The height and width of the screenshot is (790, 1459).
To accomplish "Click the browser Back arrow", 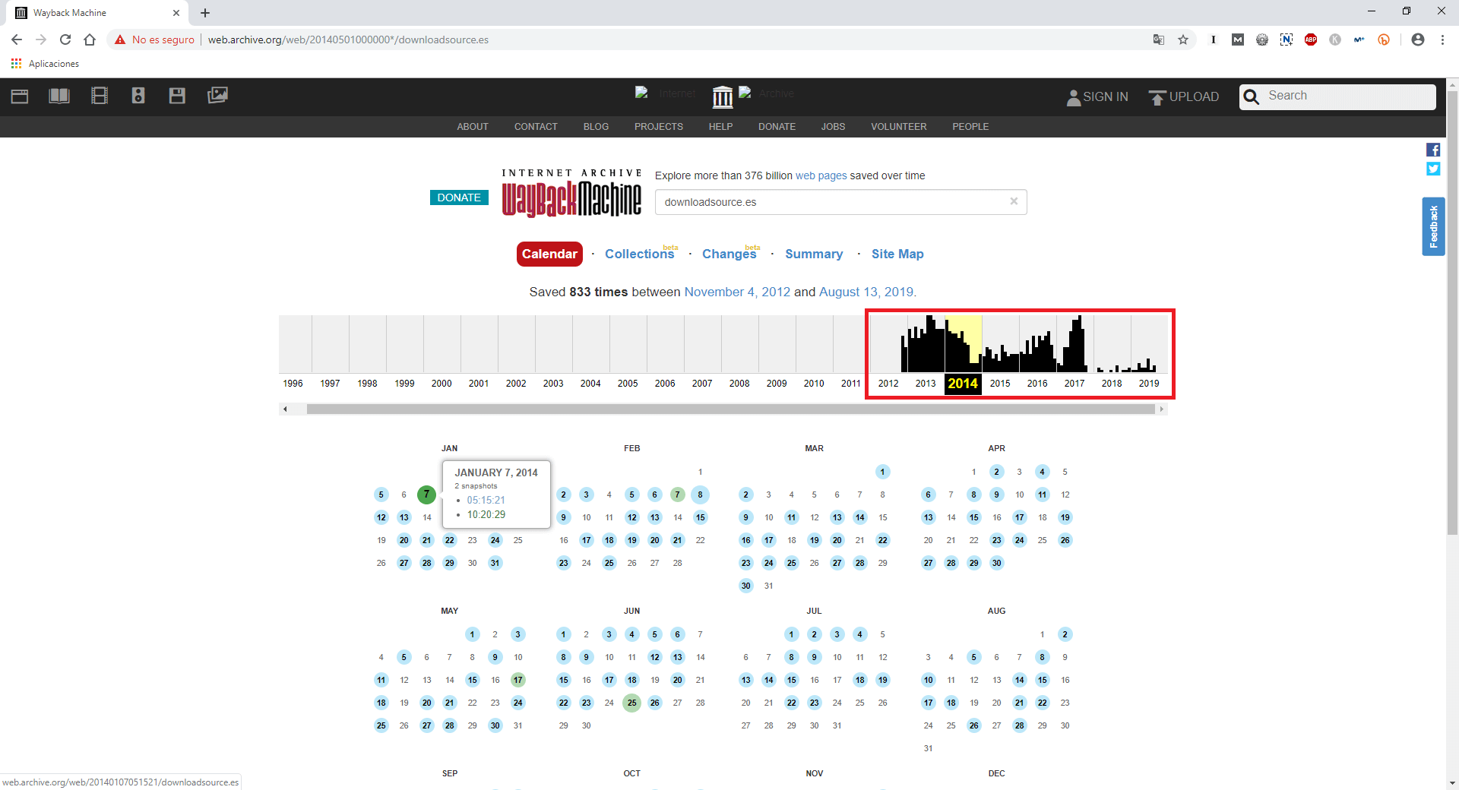I will coord(17,39).
